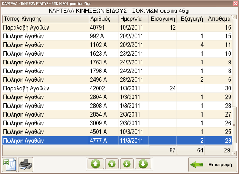Click total imports 87 field
Image resolution: width=239 pixels, height=174 pixels.
[163, 150]
